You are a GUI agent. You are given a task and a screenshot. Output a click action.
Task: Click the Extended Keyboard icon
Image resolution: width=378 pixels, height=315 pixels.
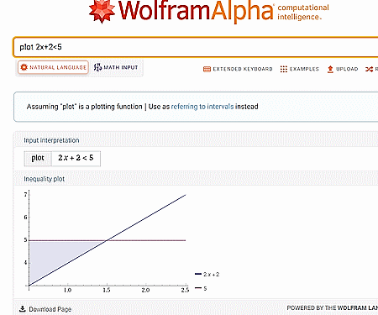coord(207,69)
